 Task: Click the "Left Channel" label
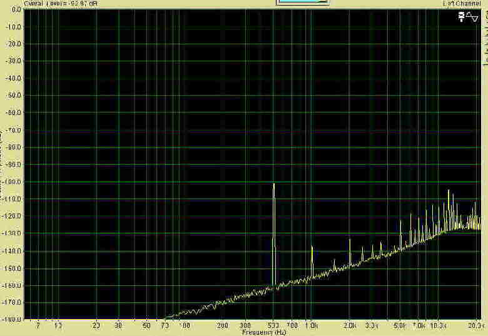pos(462,3)
